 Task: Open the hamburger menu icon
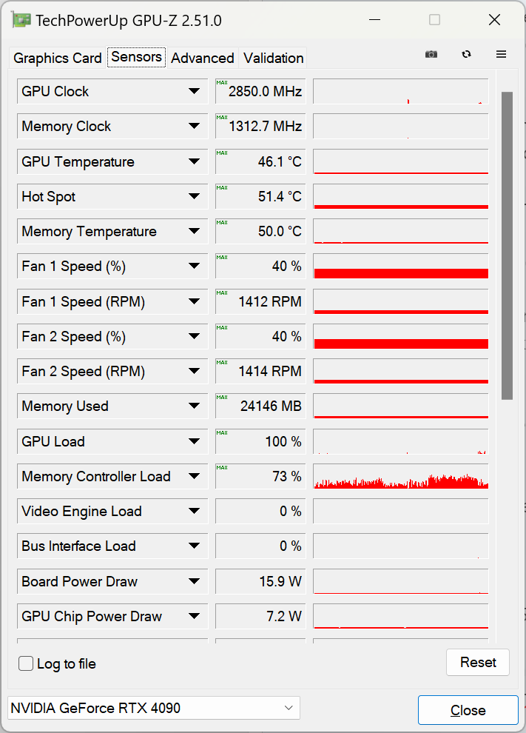502,54
